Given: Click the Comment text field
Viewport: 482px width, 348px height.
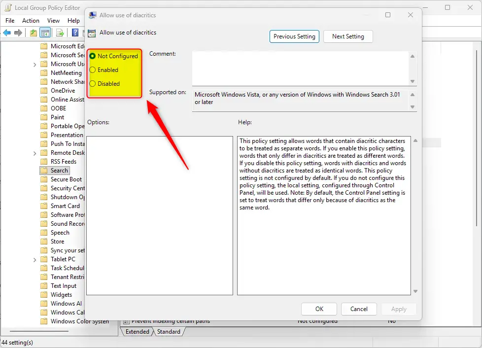Looking at the screenshot, I should [301, 68].
